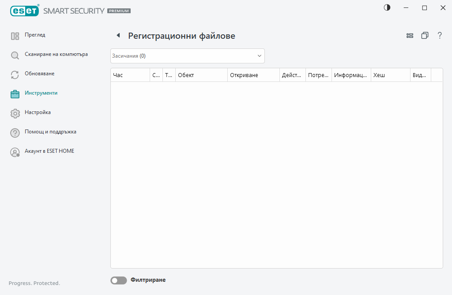Click the back arrow near Регистрационни файлове
The width and height of the screenshot is (452, 295).
pos(118,35)
